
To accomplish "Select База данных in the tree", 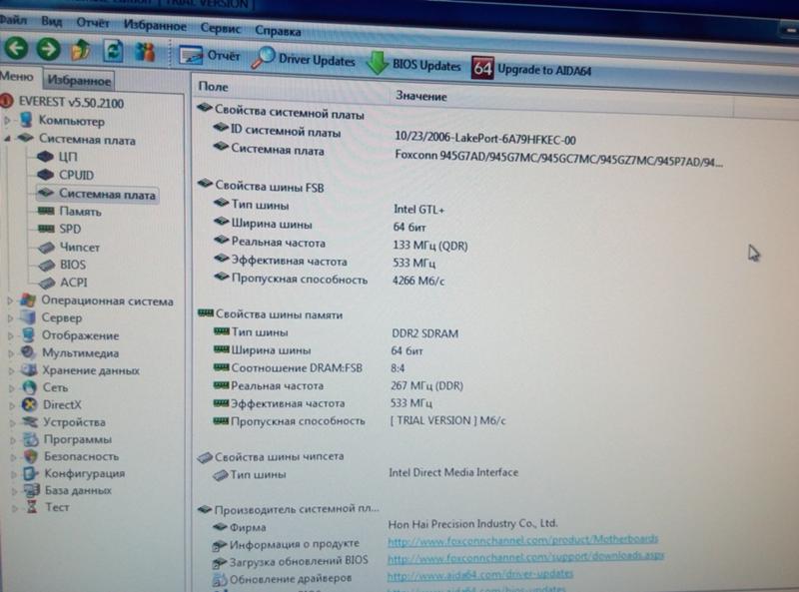I will pyautogui.click(x=78, y=490).
